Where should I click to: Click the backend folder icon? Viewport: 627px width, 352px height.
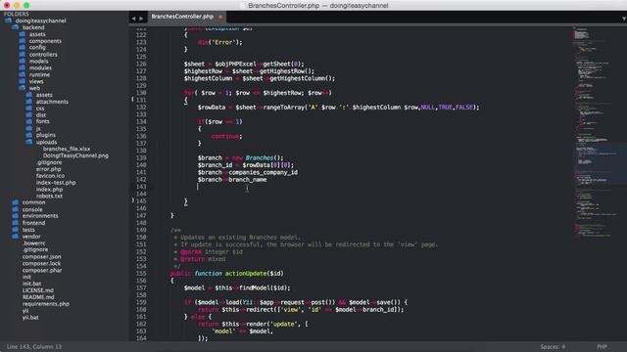tap(16, 27)
